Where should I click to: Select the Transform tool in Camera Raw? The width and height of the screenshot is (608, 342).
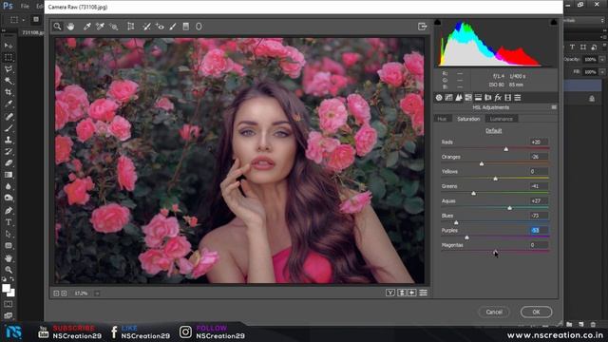click(131, 27)
